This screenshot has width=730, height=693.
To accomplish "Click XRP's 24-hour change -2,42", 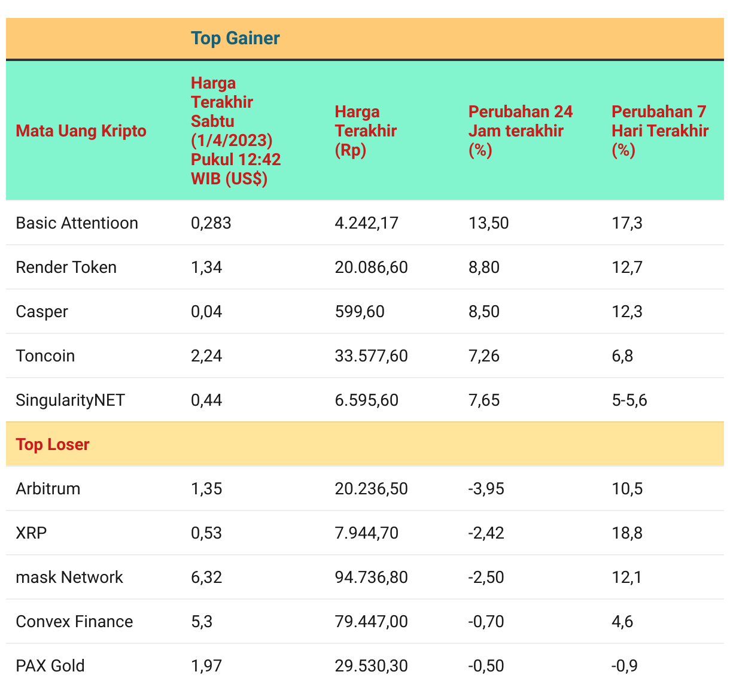I will click(486, 533).
